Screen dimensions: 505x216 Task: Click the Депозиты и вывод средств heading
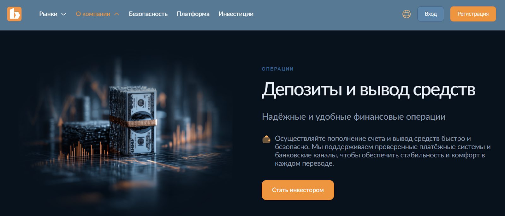(368, 89)
